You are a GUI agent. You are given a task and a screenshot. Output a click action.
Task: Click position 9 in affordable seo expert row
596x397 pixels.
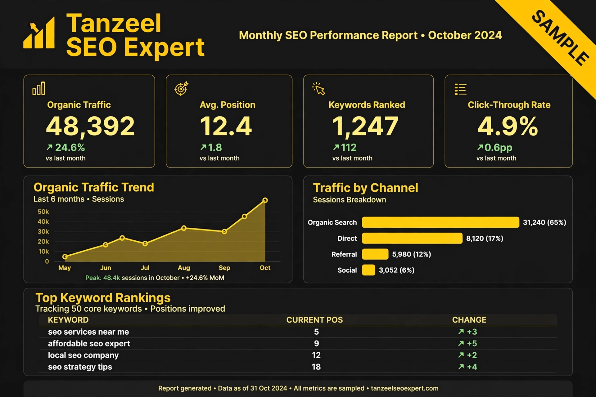tap(316, 343)
